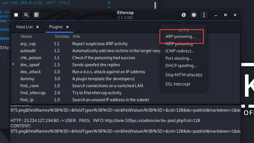Close the Plugins tab
This screenshot has width=254, height=143.
pyautogui.click(x=67, y=27)
